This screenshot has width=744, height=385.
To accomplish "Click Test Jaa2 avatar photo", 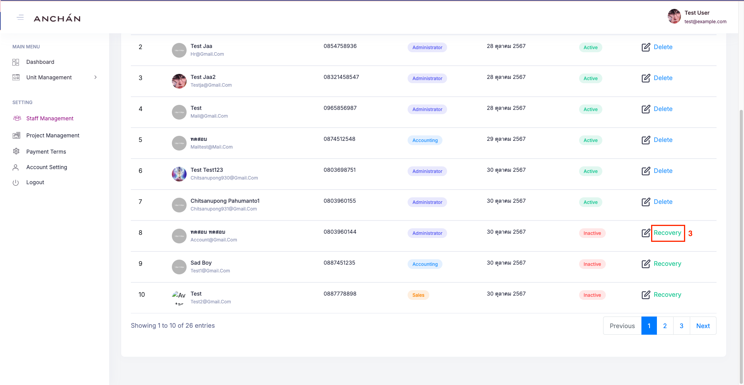I will click(x=179, y=81).
